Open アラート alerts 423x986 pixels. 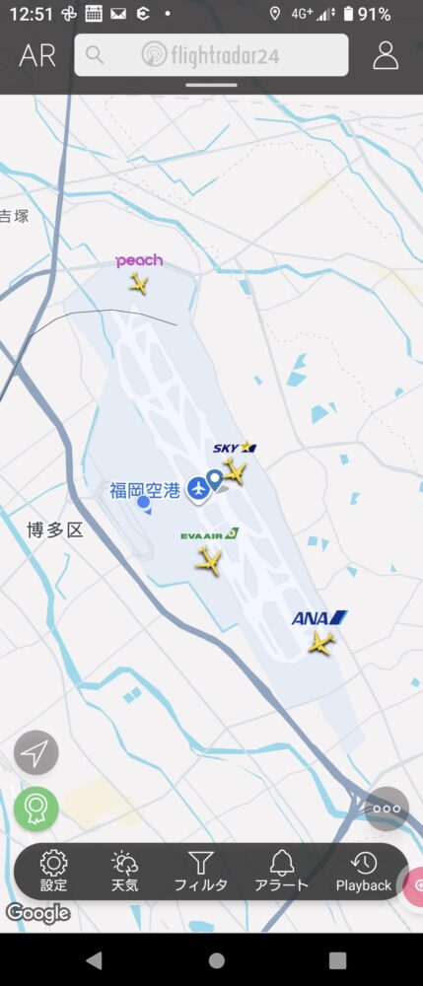pyautogui.click(x=282, y=872)
